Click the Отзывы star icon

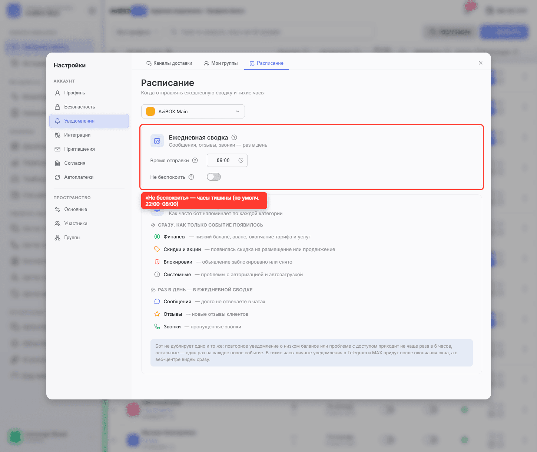[x=157, y=314]
